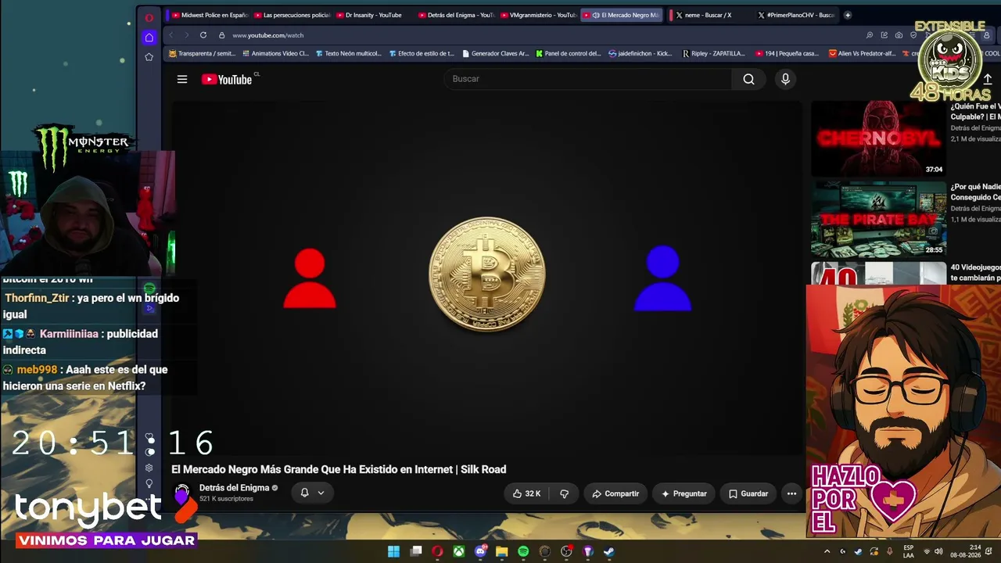This screenshot has width=1001, height=563.
Task: Switch to Las persecuciones policiales tab
Action: 292,15
